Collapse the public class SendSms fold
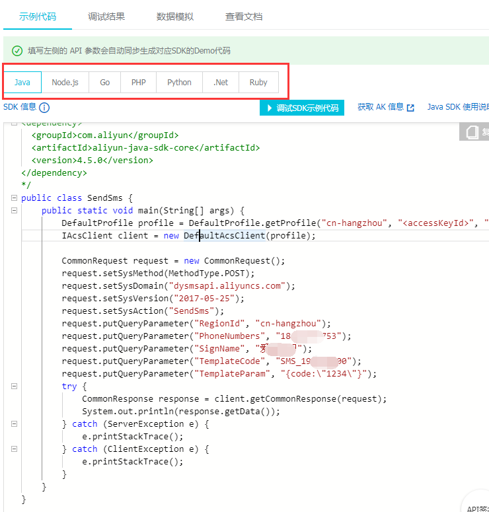 coord(14,198)
